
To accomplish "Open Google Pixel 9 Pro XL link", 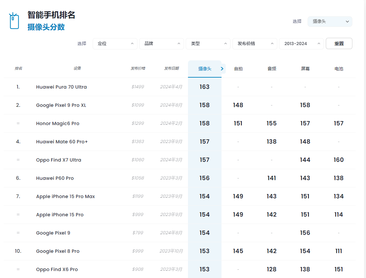I will point(61,105).
